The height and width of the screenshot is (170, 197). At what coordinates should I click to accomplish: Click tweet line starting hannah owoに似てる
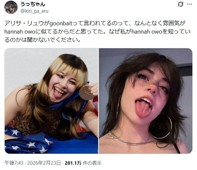click(98, 32)
